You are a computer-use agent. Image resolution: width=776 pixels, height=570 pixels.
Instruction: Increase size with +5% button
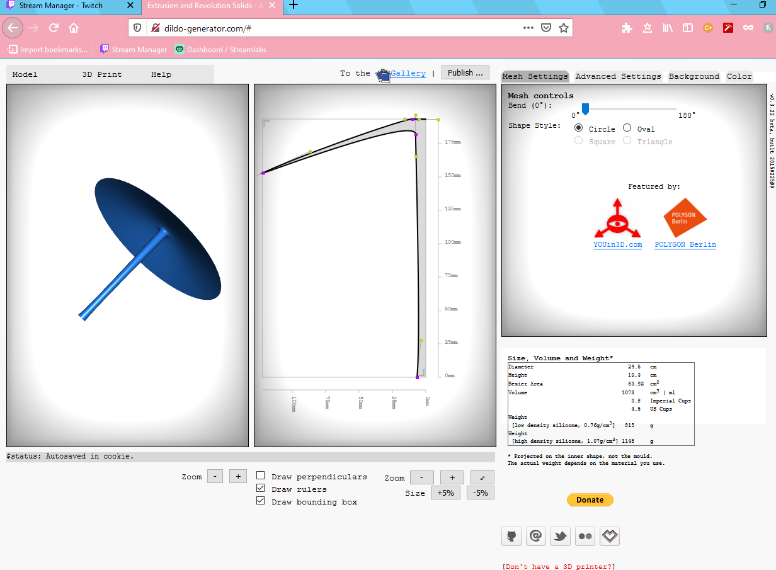point(446,493)
